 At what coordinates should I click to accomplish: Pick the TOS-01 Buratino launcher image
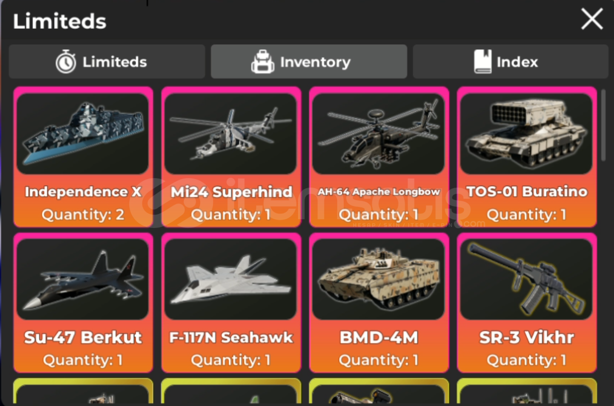527,133
